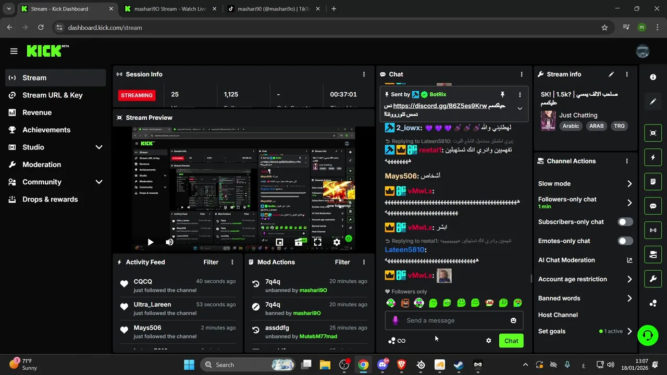This screenshot has height=375, width=667.
Task: Open the user avatar menu at top right
Action: point(643,51)
